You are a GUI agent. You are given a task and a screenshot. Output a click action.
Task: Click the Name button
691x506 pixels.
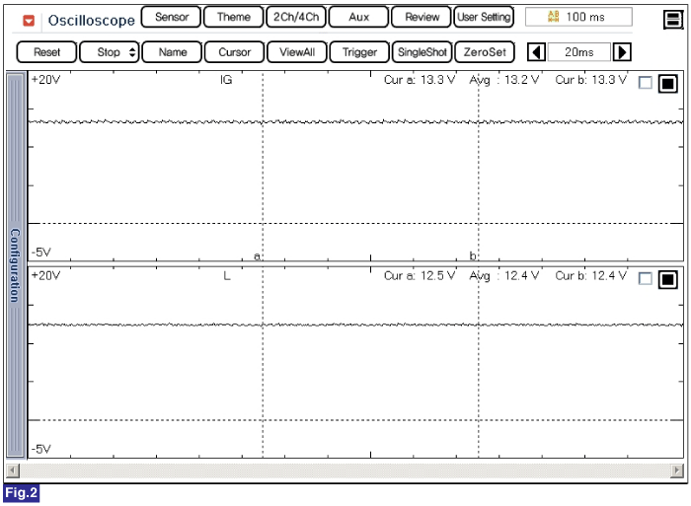coord(173,52)
